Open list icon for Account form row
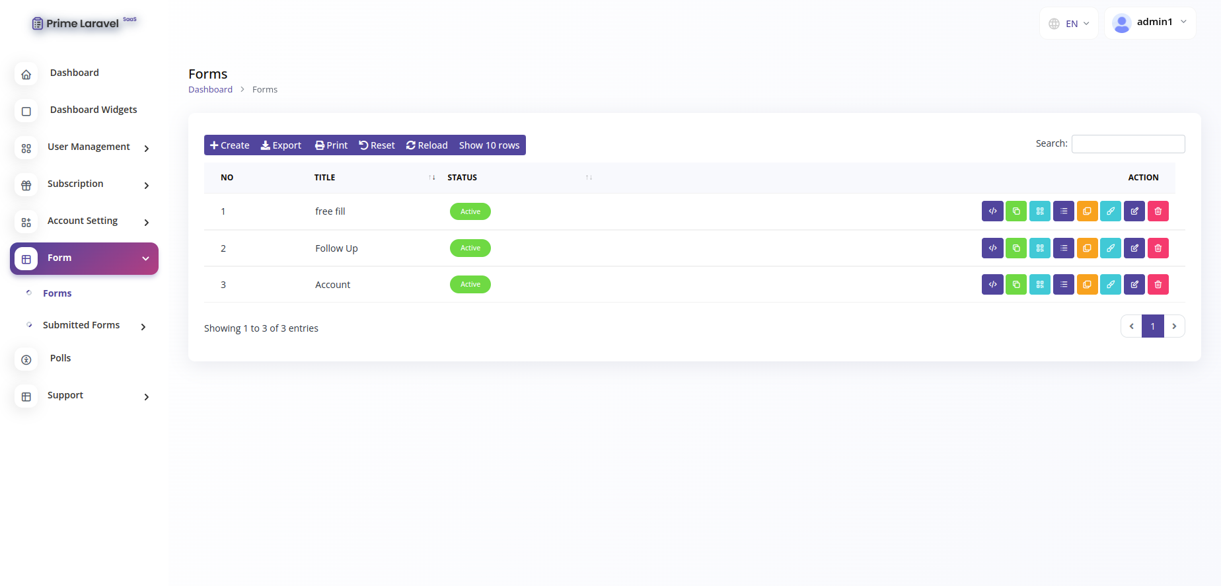1221x586 pixels. coord(1064,285)
